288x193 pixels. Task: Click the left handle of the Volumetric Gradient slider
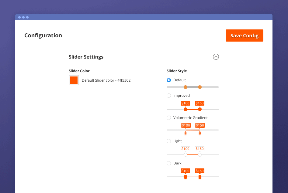tap(186, 132)
